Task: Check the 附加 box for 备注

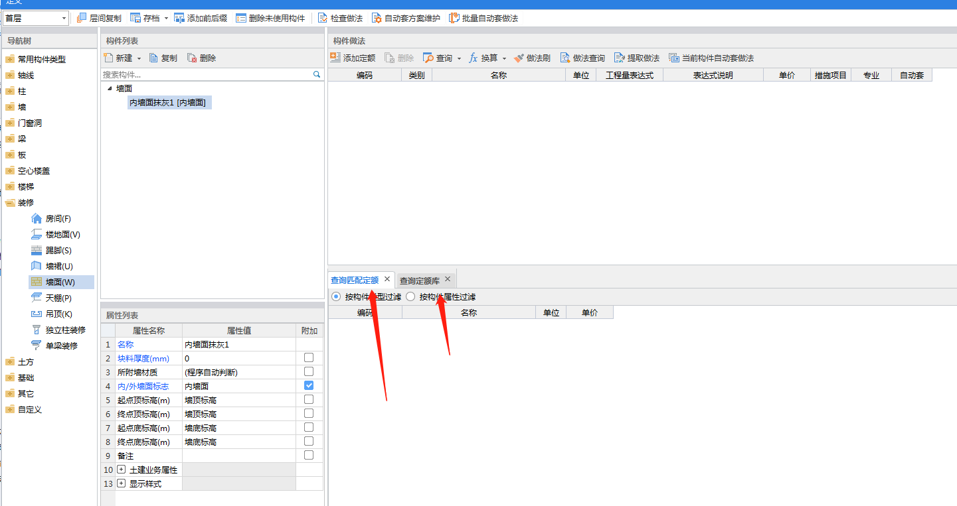Action: (x=309, y=455)
